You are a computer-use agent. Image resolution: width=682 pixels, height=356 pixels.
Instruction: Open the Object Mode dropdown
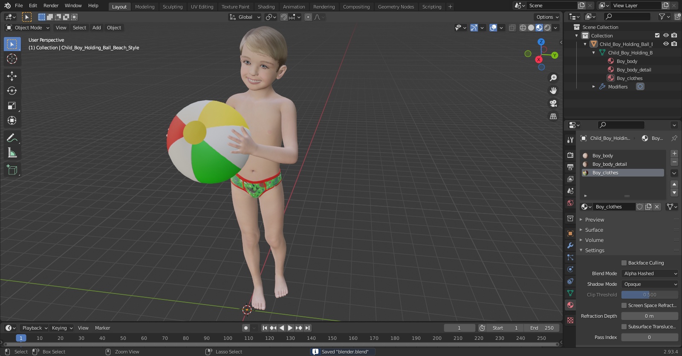click(x=28, y=28)
